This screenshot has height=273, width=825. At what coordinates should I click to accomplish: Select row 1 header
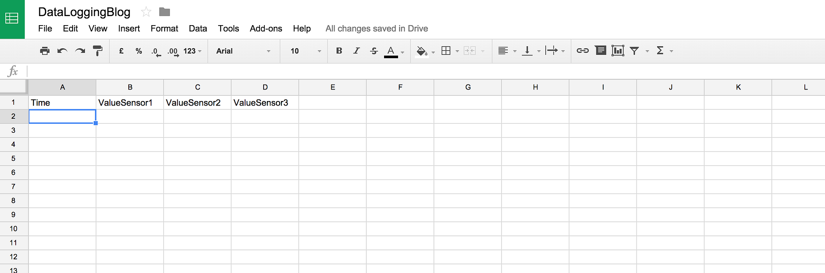point(14,102)
